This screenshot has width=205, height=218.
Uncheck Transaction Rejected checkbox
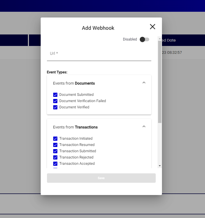click(x=55, y=157)
